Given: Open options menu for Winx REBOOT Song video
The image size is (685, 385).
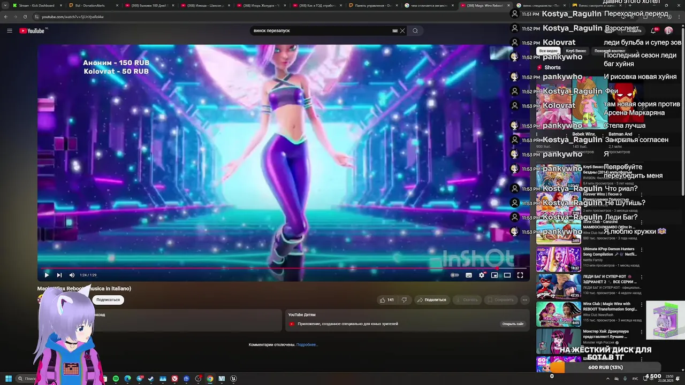Looking at the screenshot, I should pos(642,305).
